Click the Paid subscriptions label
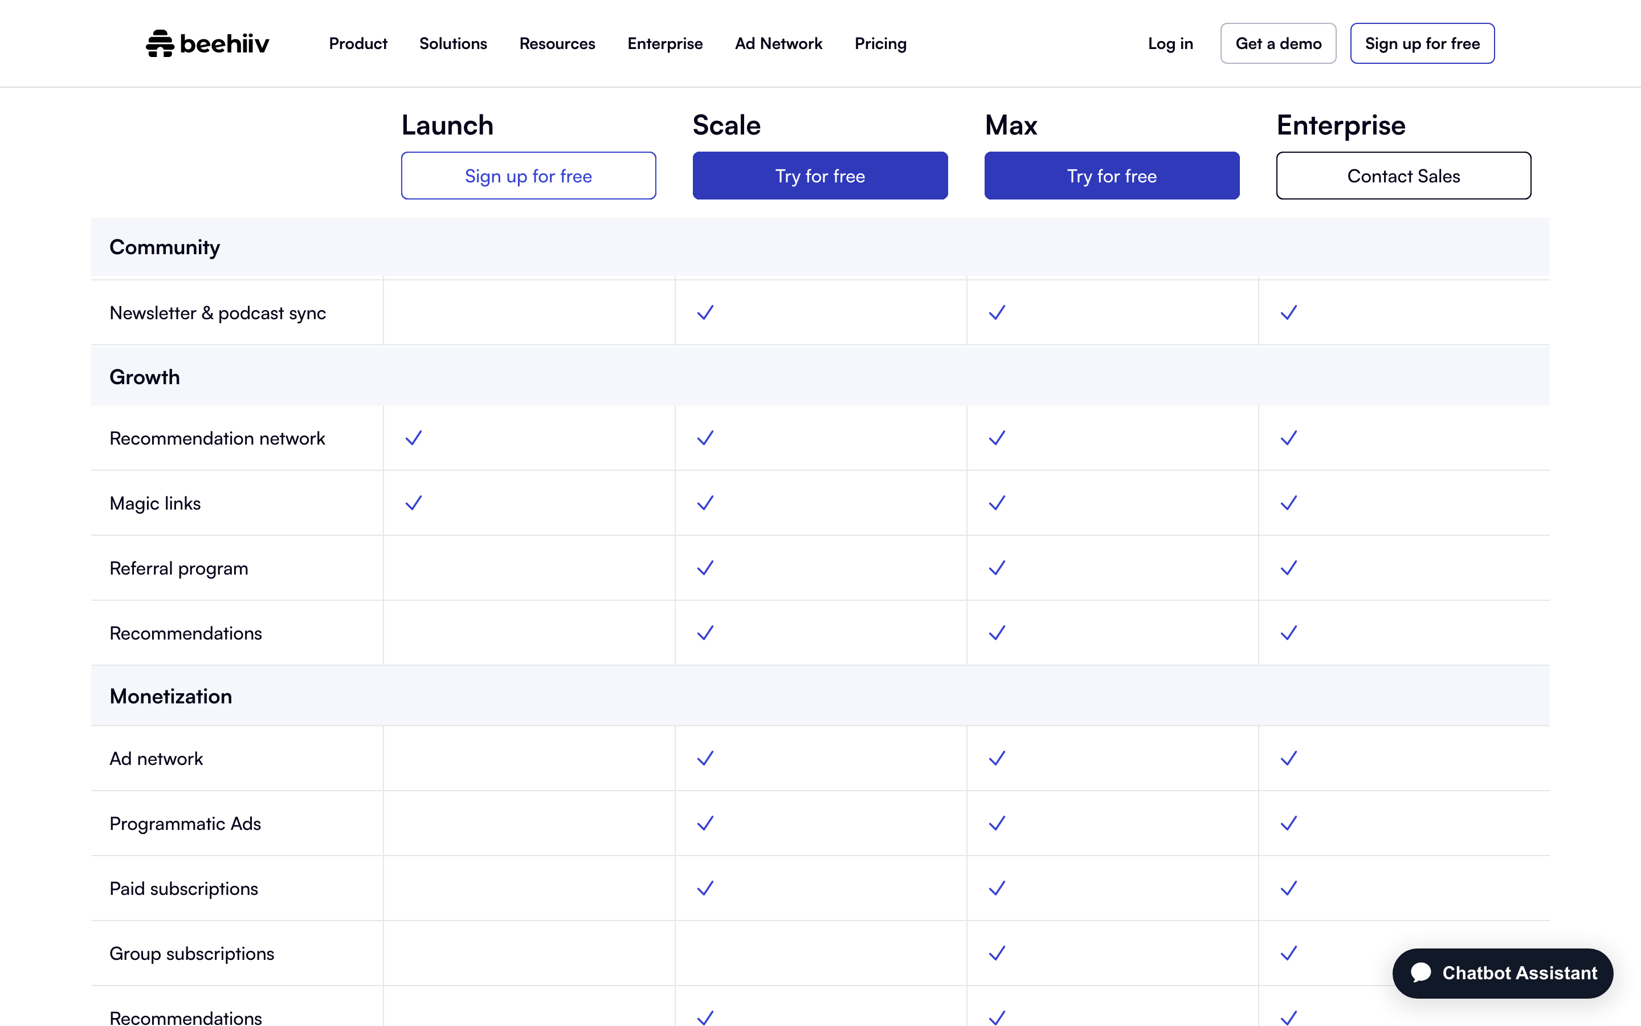This screenshot has width=1641, height=1026. click(x=184, y=889)
